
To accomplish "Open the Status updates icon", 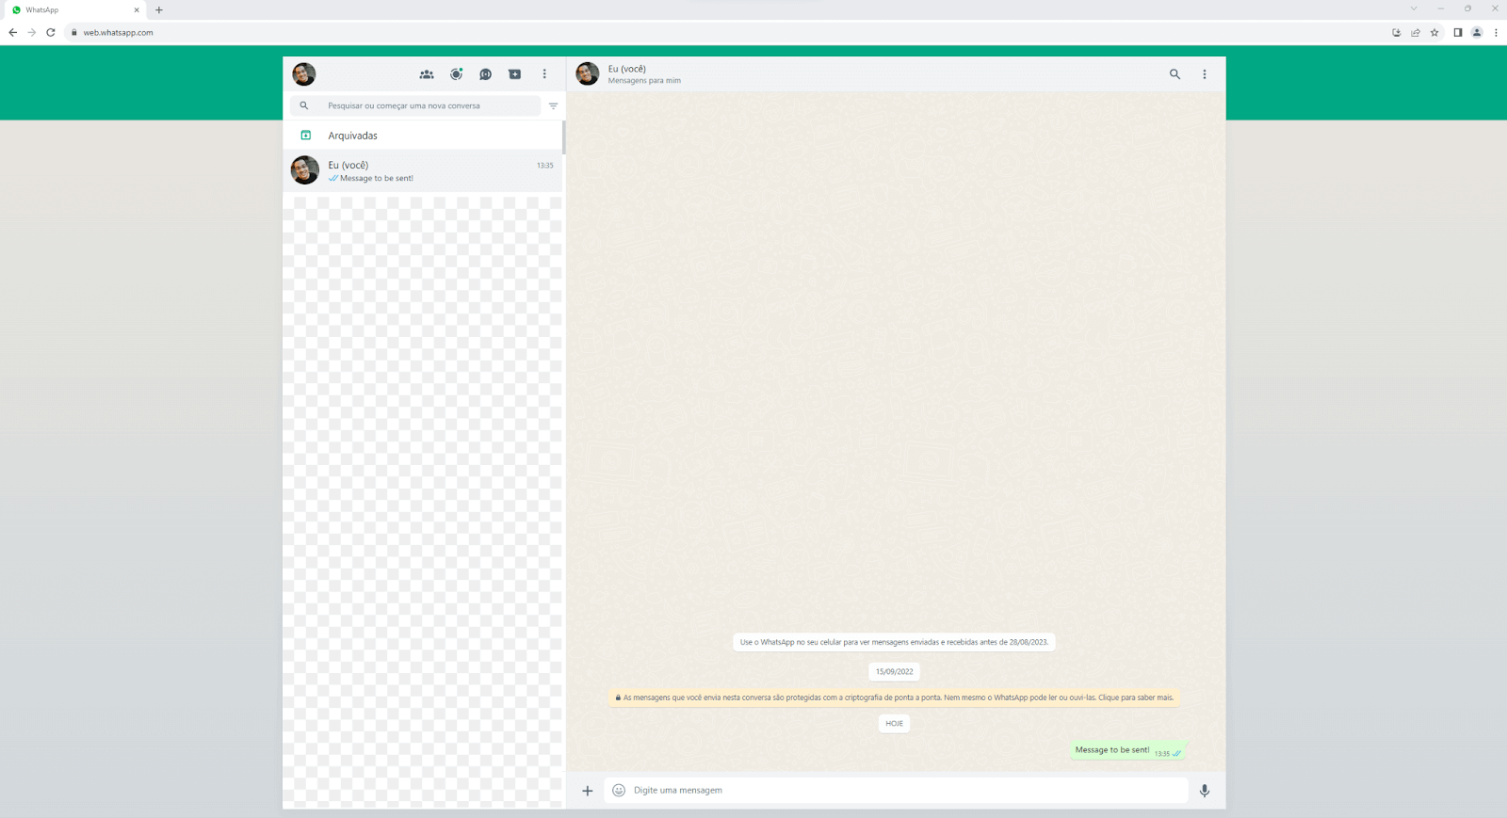I will (x=456, y=74).
